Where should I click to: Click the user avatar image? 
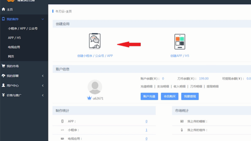[x=95, y=87]
